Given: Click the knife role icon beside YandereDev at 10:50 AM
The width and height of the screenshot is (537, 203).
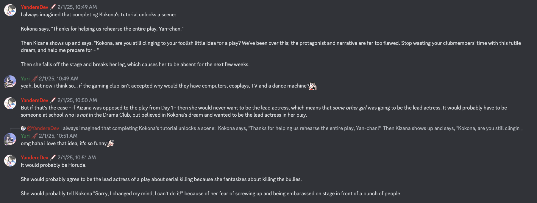Looking at the screenshot, I should (53, 100).
